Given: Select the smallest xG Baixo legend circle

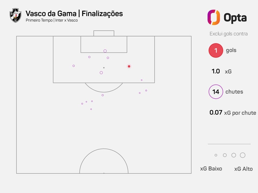Looking at the screenshot, I should click(x=216, y=155).
